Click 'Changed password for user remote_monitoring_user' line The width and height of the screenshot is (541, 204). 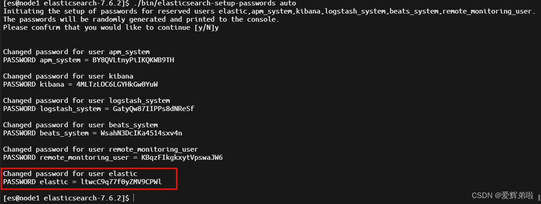101,149
